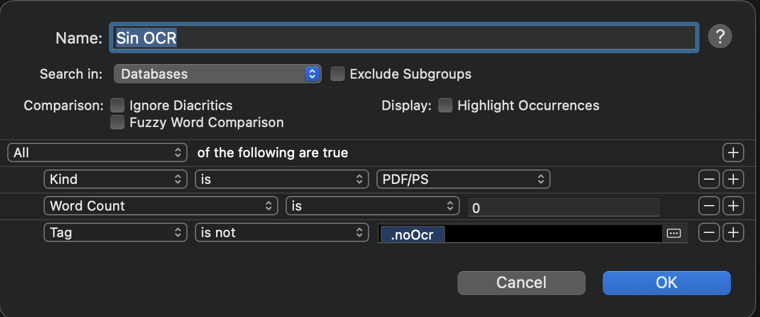
Task: Add a rule after Word Count row
Action: tap(733, 206)
